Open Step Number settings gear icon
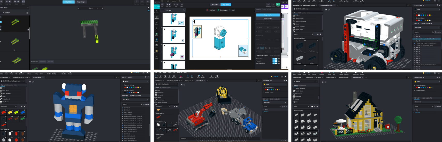The image size is (442, 142). click(x=279, y=59)
